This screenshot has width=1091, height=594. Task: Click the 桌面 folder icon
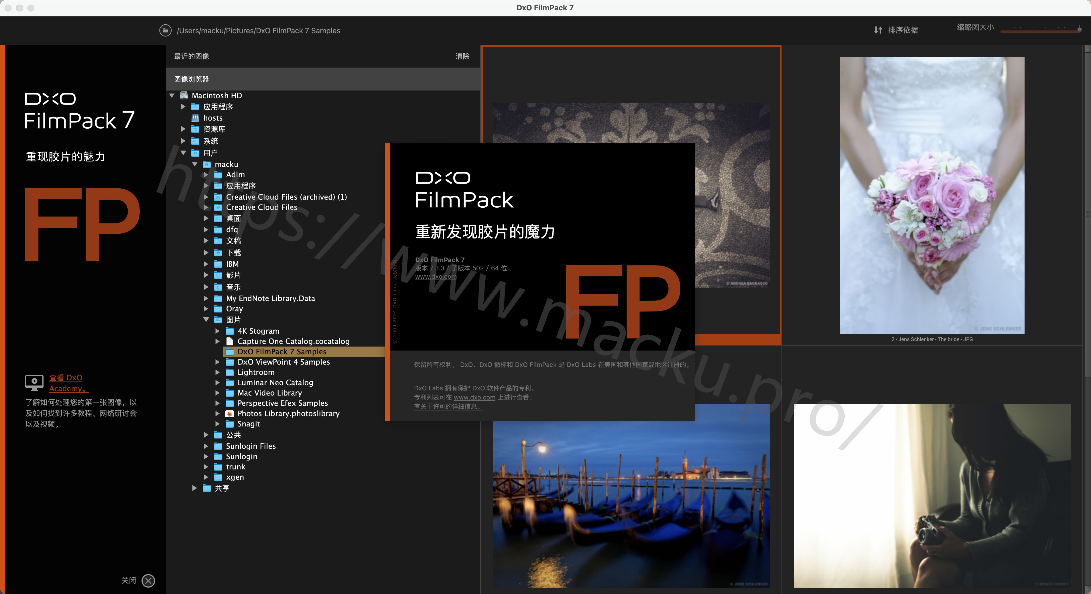point(218,219)
